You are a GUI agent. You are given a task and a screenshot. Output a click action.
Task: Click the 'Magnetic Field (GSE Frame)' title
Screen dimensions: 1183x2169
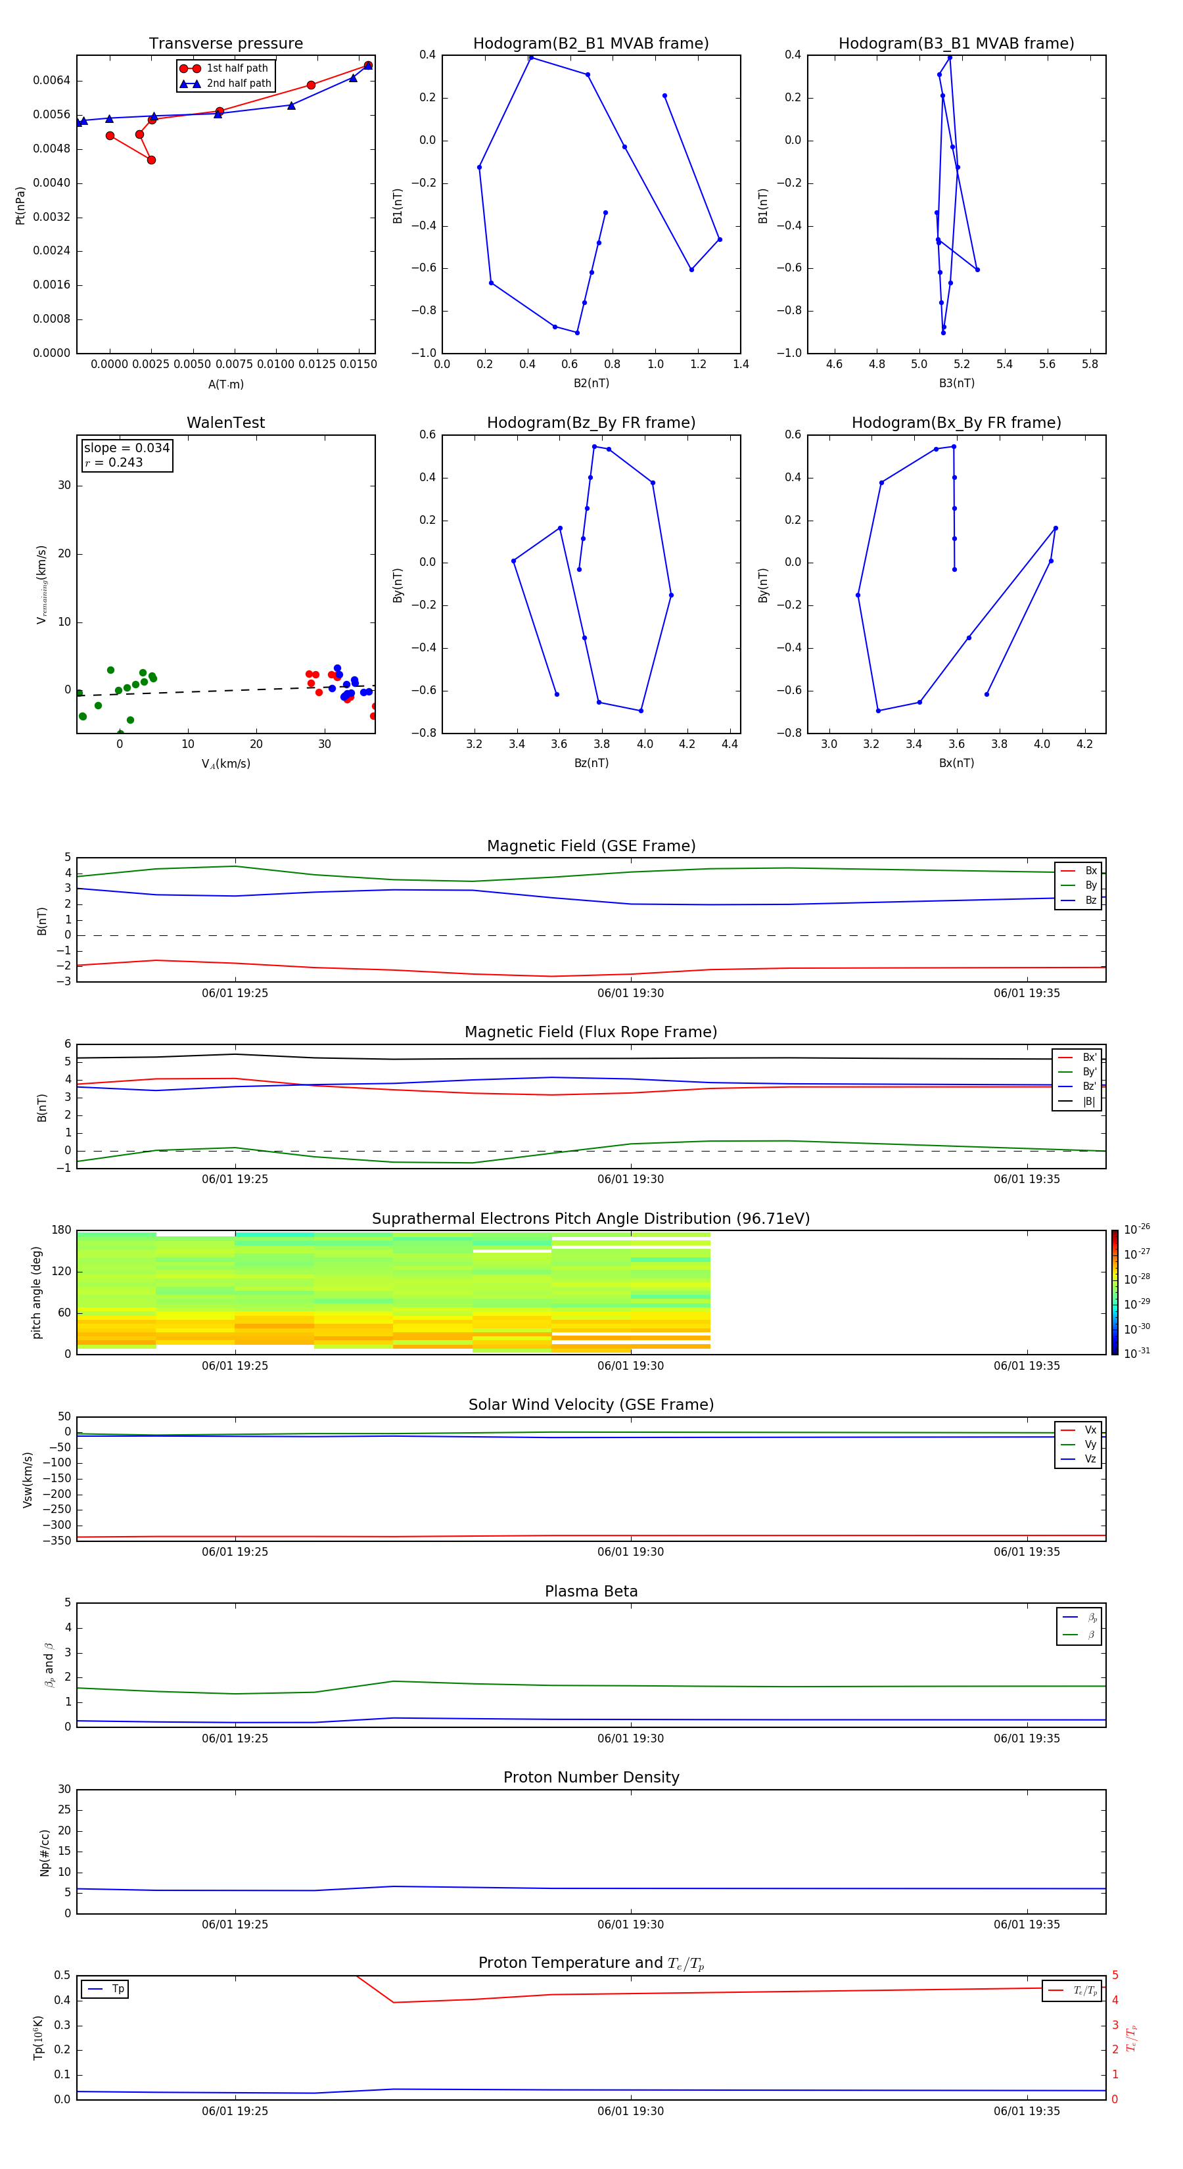591,846
